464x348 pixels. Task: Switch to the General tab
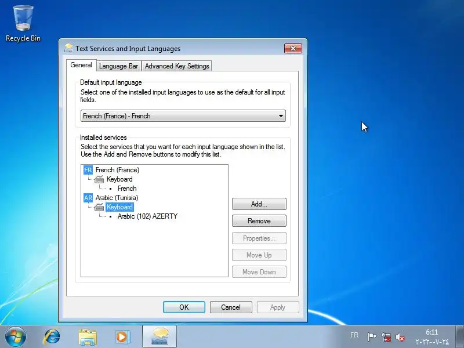(81, 65)
